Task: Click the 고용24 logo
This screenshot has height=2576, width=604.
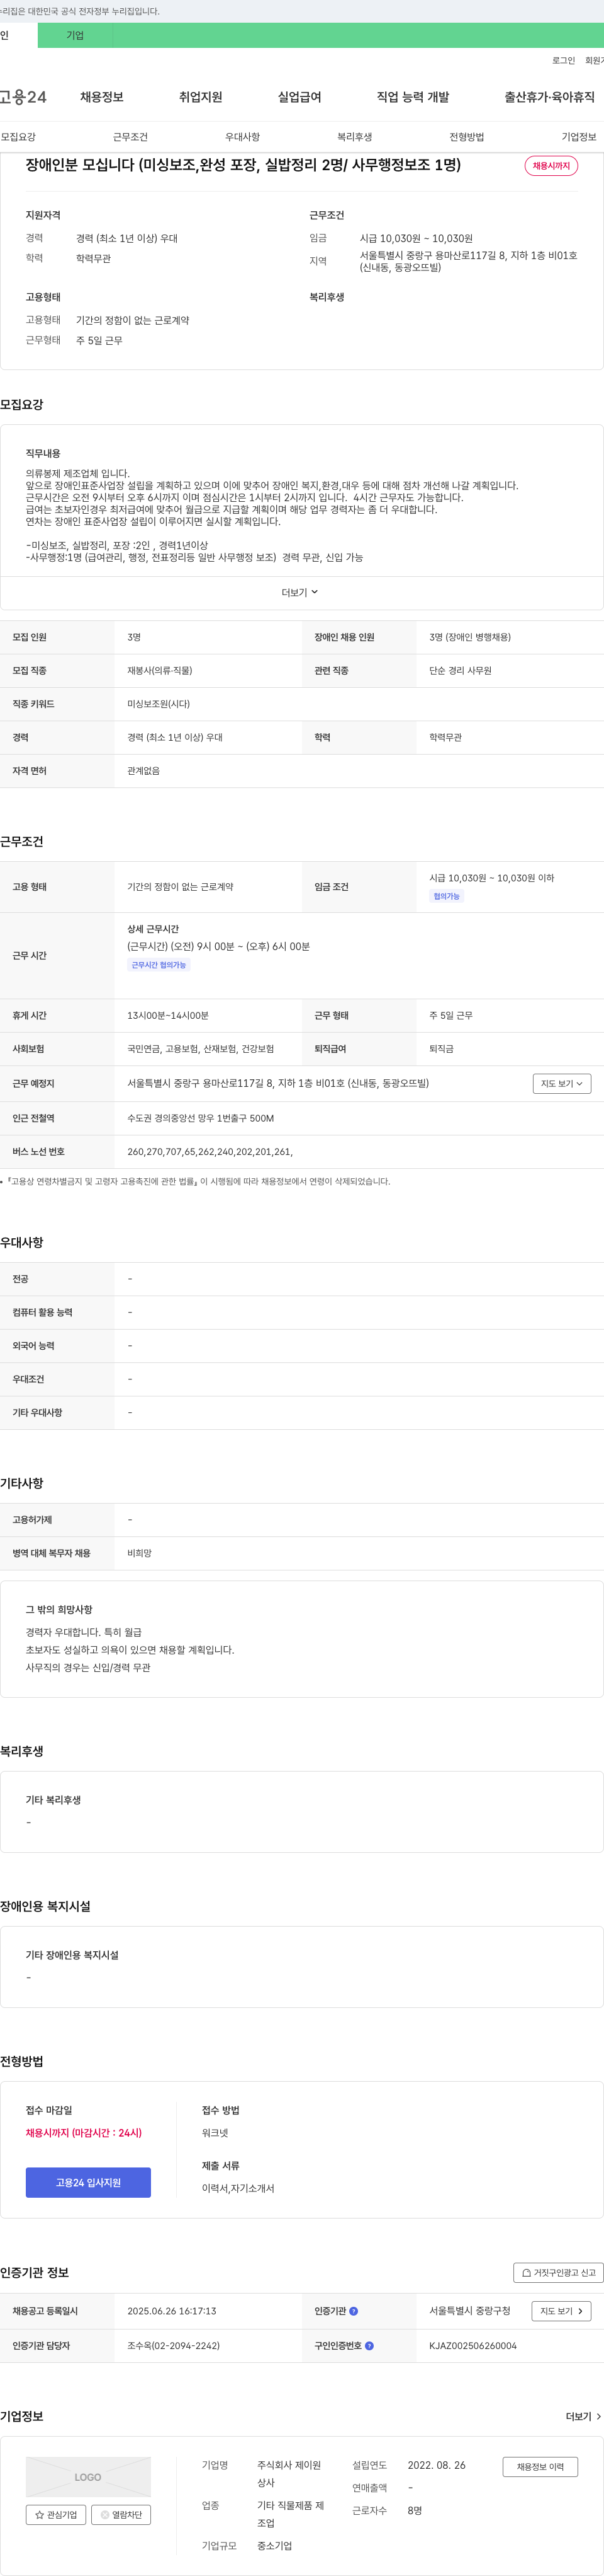Action: coord(23,97)
